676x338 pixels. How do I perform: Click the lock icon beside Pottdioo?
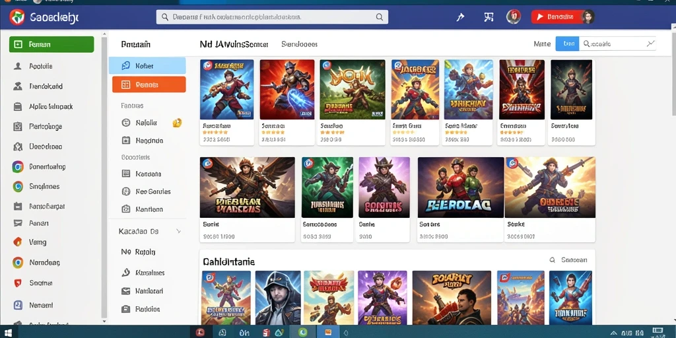click(x=126, y=309)
